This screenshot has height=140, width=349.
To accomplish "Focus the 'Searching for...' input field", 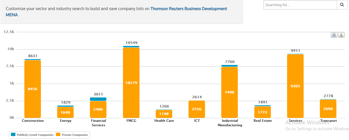I will pyautogui.click(x=300, y=5).
